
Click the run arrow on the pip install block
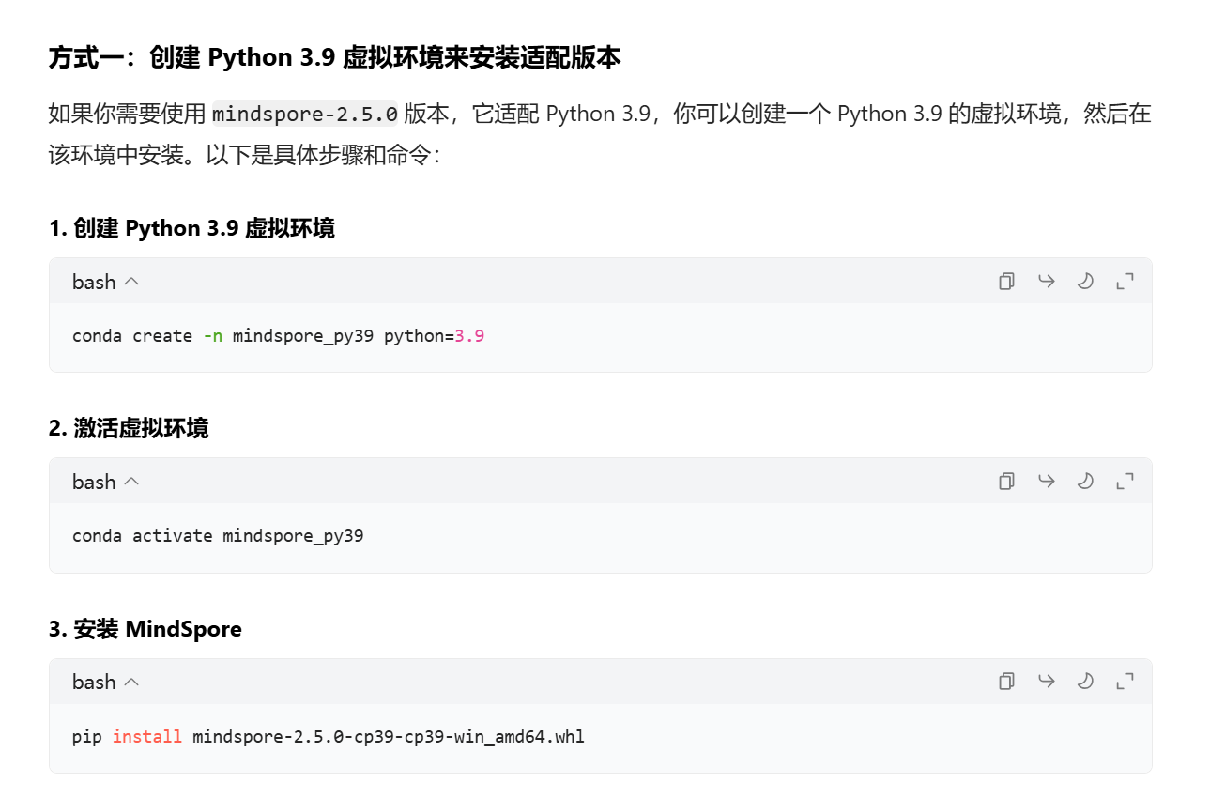[1046, 681]
